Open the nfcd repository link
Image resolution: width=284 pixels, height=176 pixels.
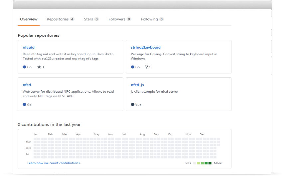pyautogui.click(x=27, y=85)
